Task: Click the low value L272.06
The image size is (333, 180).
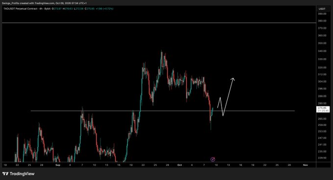Action: (78, 9)
